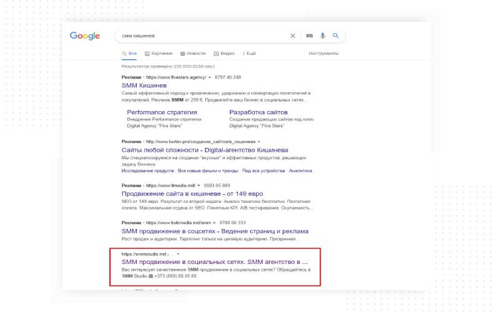This screenshot has width=493, height=312.
Task: Open 'Продвижение сайта в кишиневе - от 149 евро'
Action: click(192, 193)
